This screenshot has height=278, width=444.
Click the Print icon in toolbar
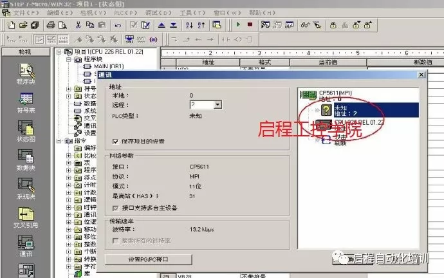coord(51,25)
